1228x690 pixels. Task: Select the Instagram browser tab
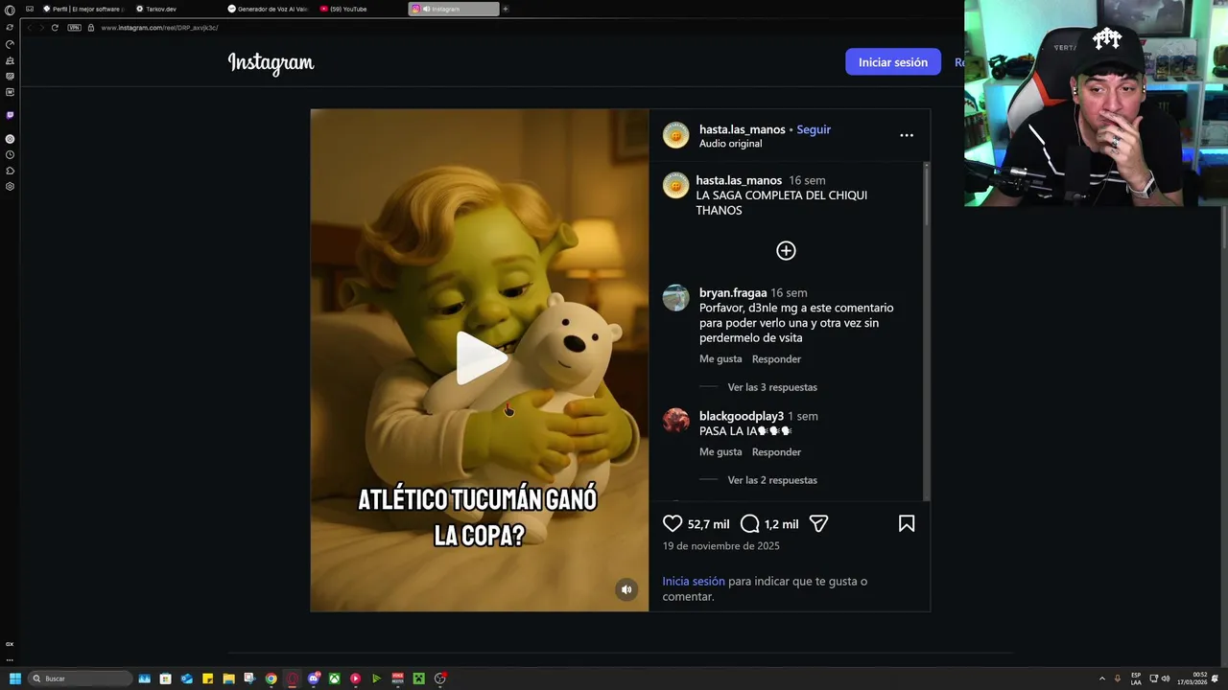(x=454, y=9)
